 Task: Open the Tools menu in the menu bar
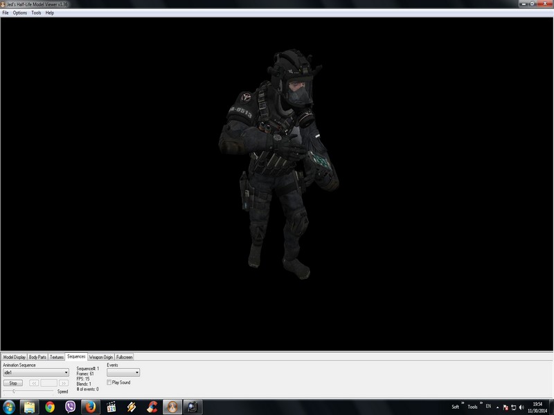pos(36,12)
